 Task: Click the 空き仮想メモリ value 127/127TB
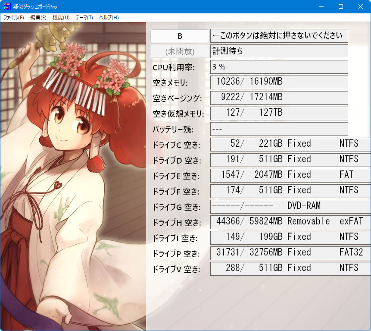pyautogui.click(x=279, y=113)
